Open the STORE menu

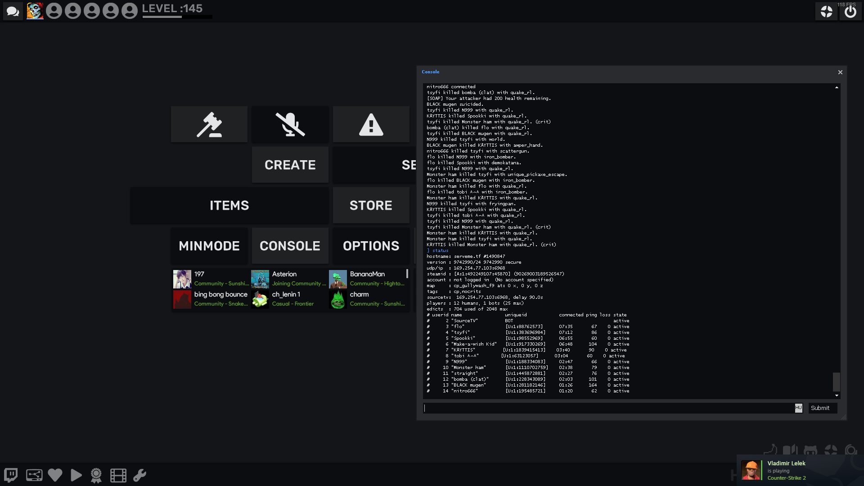[371, 206]
